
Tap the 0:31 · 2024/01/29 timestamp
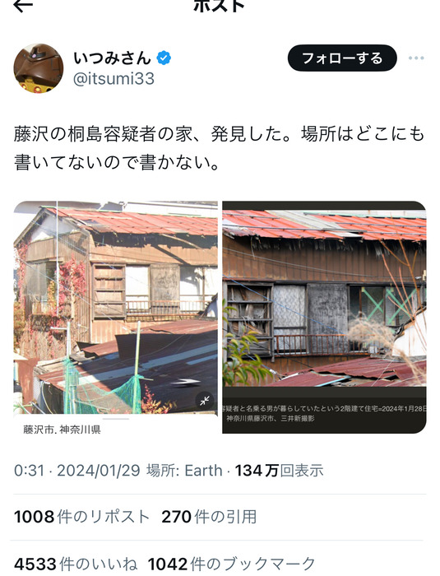pos(76,471)
